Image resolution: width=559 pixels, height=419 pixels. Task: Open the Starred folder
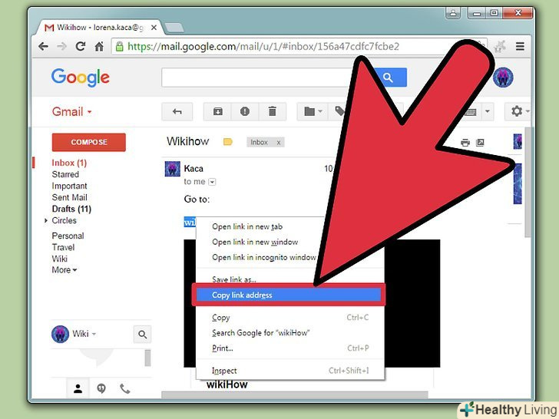[x=65, y=175]
